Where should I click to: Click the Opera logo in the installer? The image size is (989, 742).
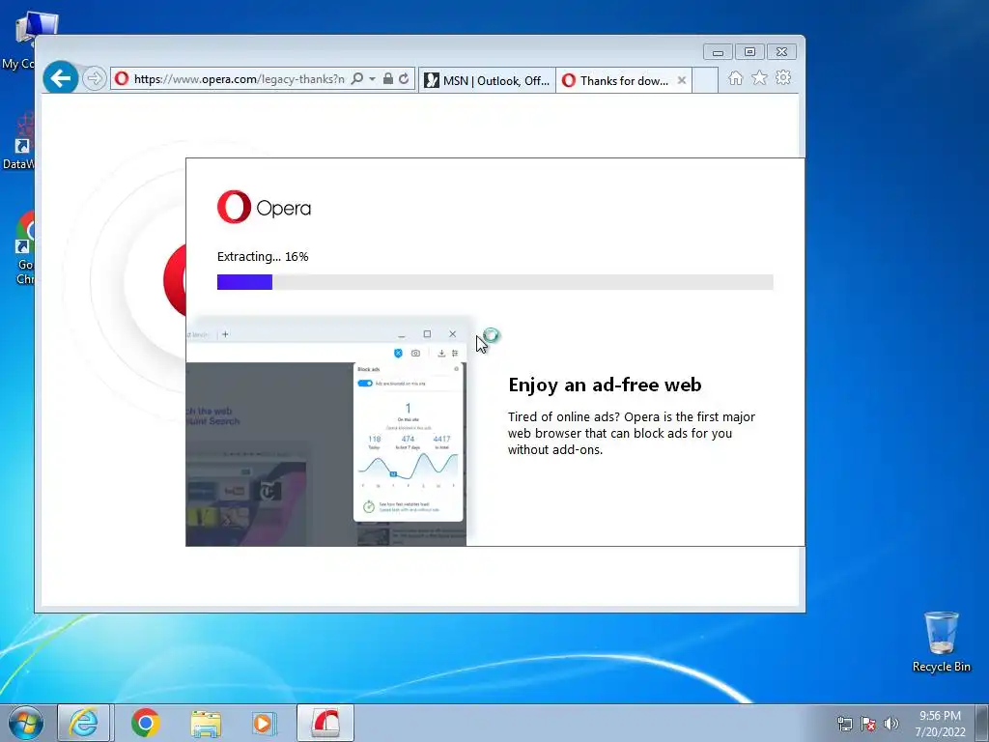264,207
